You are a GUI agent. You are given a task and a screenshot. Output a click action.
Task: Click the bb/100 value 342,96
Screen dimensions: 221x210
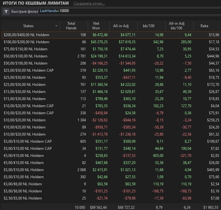pos(158,42)
